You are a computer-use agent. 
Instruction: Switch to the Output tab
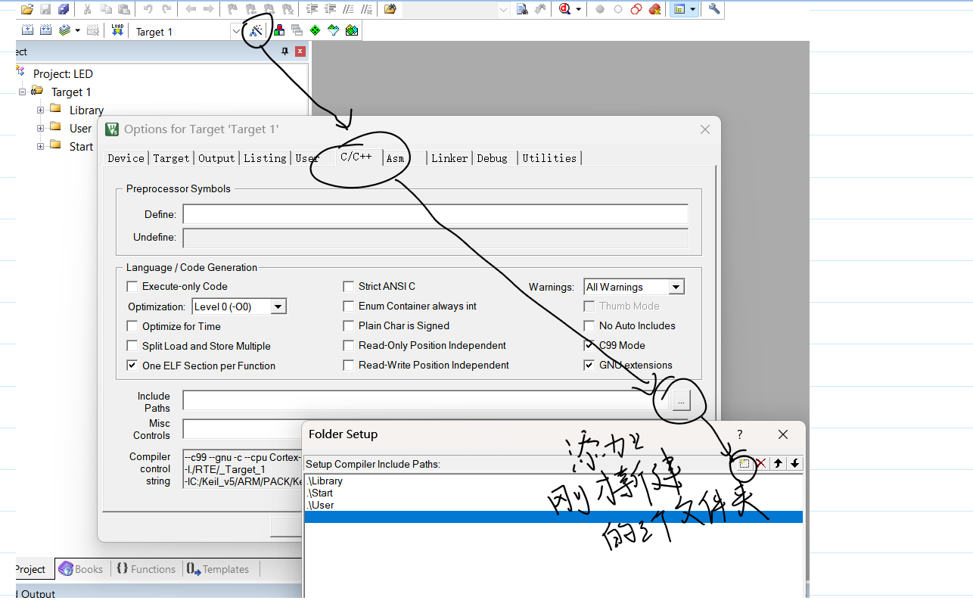(x=216, y=158)
